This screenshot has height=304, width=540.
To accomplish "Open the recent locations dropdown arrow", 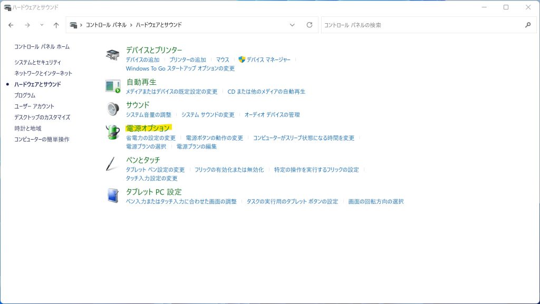I will (42, 25).
